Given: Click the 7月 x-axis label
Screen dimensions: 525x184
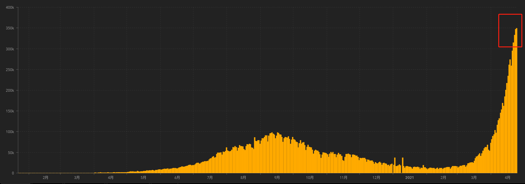Looking at the screenshot, I should click(x=210, y=178).
